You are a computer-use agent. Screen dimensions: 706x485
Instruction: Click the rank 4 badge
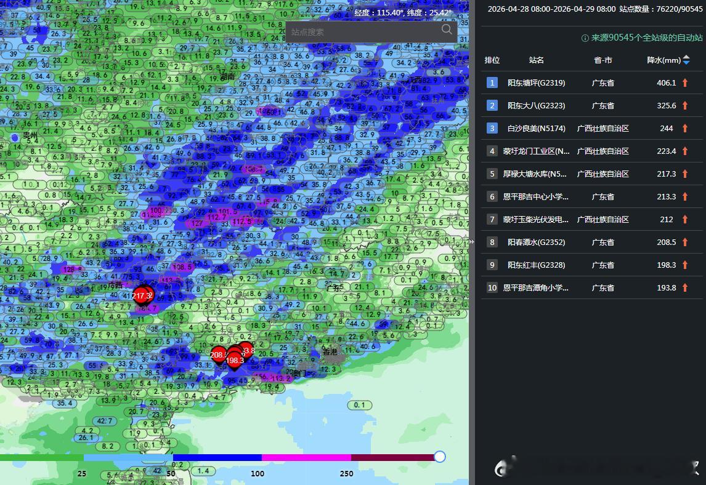coord(492,151)
